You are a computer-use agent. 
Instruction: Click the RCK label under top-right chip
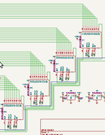coord(92,54)
